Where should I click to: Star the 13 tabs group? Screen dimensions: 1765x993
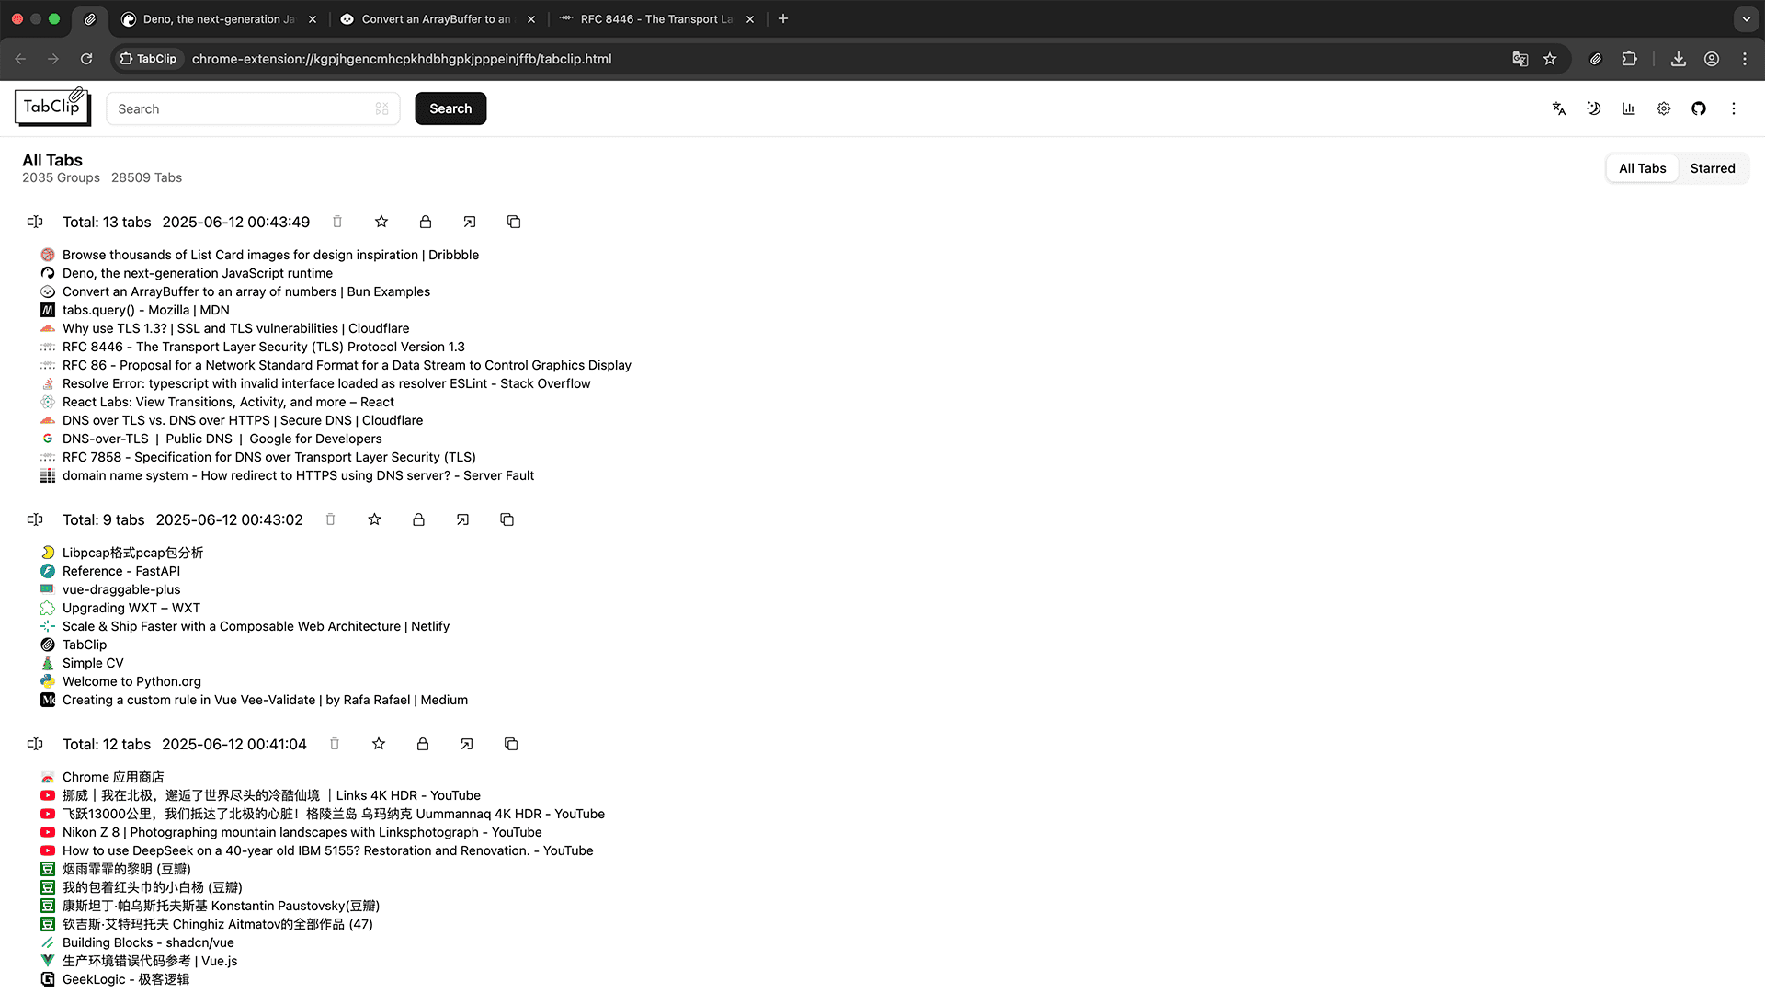(381, 222)
